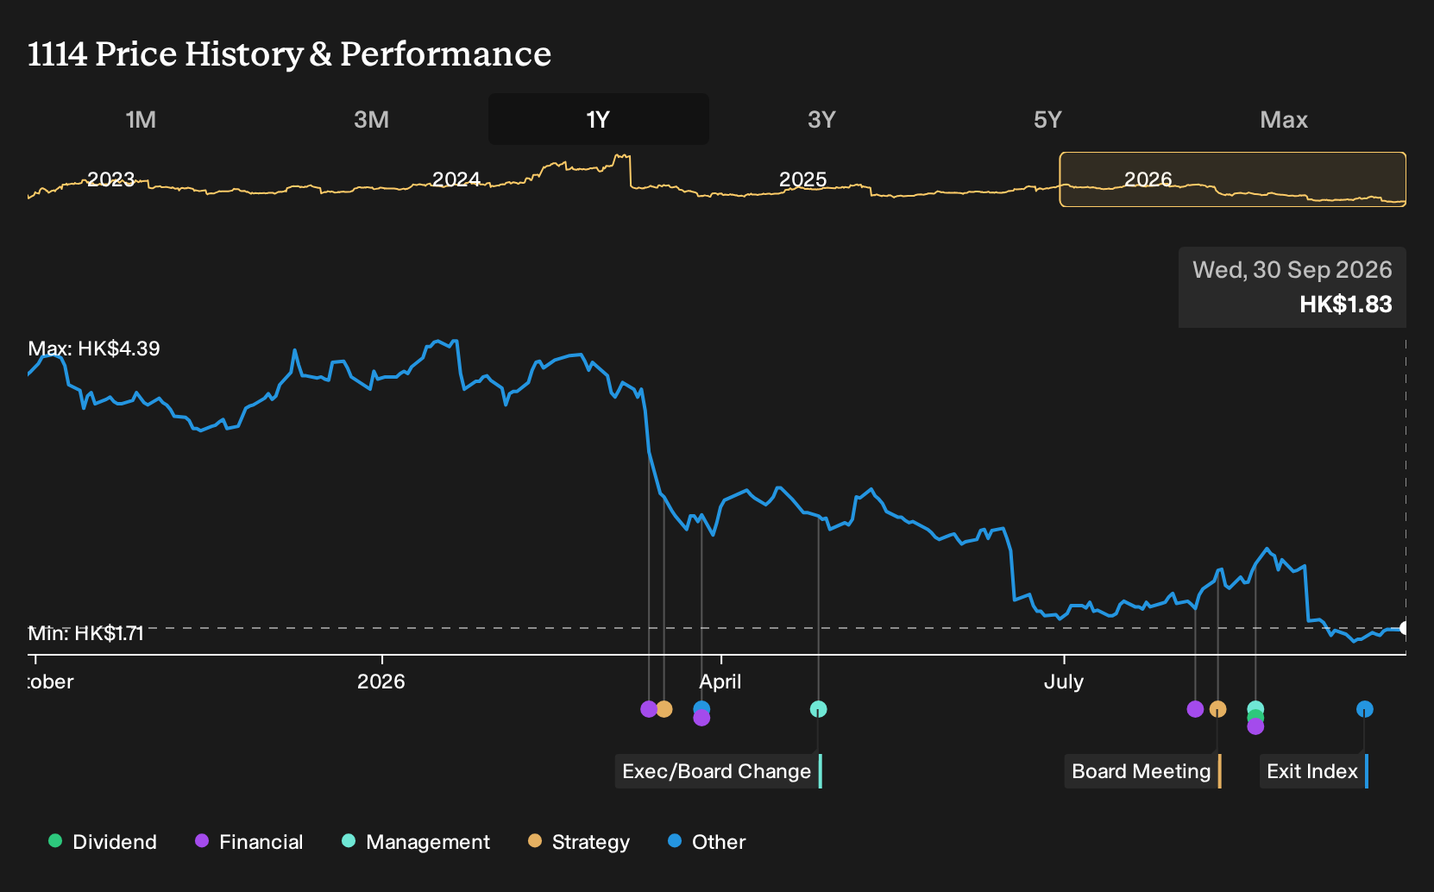
Task: Click the teal management dot in the August stack
Action: [1255, 707]
